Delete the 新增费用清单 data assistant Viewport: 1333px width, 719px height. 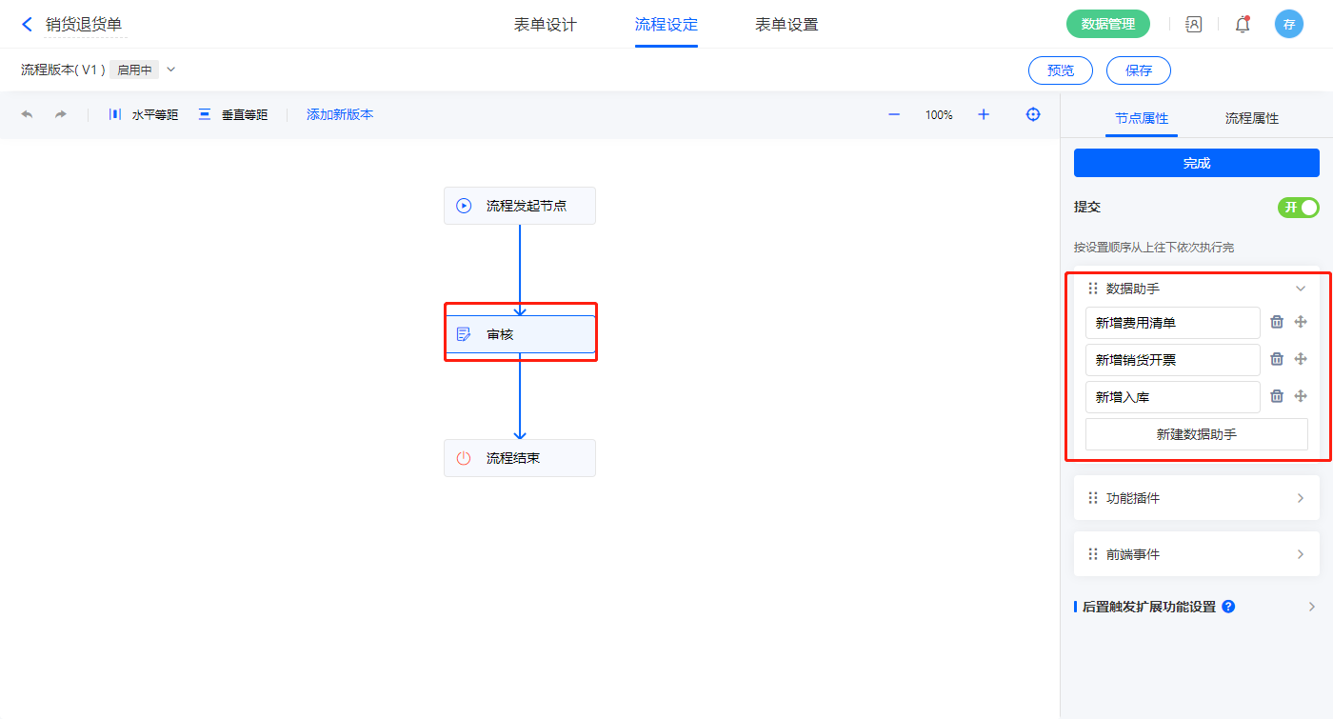1277,323
